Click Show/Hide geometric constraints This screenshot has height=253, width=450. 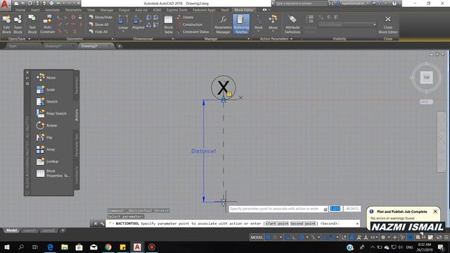click(x=101, y=17)
